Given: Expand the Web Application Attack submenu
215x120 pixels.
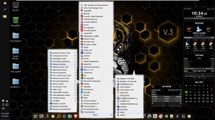Looking at the screenshot, I should coord(63,95).
